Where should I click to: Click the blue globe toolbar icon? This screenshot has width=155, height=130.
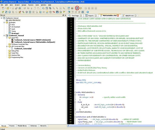coord(88,12)
